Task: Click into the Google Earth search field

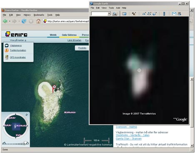Action: 100,14
